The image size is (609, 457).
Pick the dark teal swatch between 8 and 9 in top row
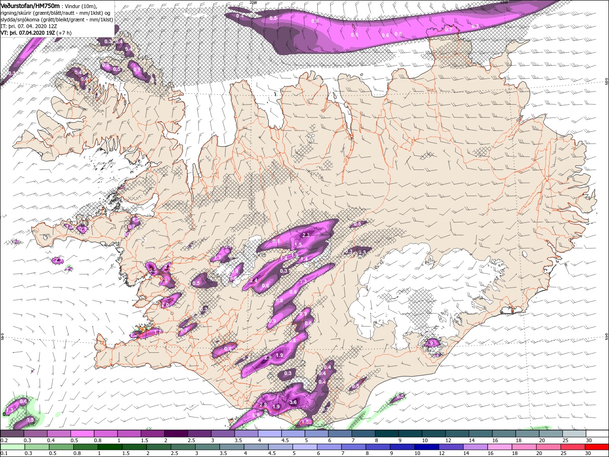pos(386,434)
